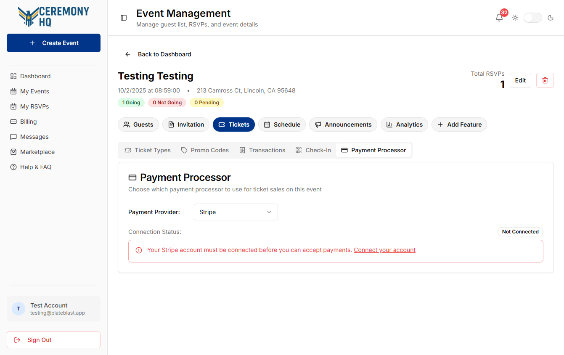Delete event with red trash icon
This screenshot has height=355, width=564.
tap(545, 80)
